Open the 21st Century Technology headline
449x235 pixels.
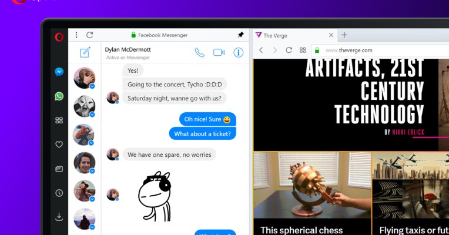[364, 91]
